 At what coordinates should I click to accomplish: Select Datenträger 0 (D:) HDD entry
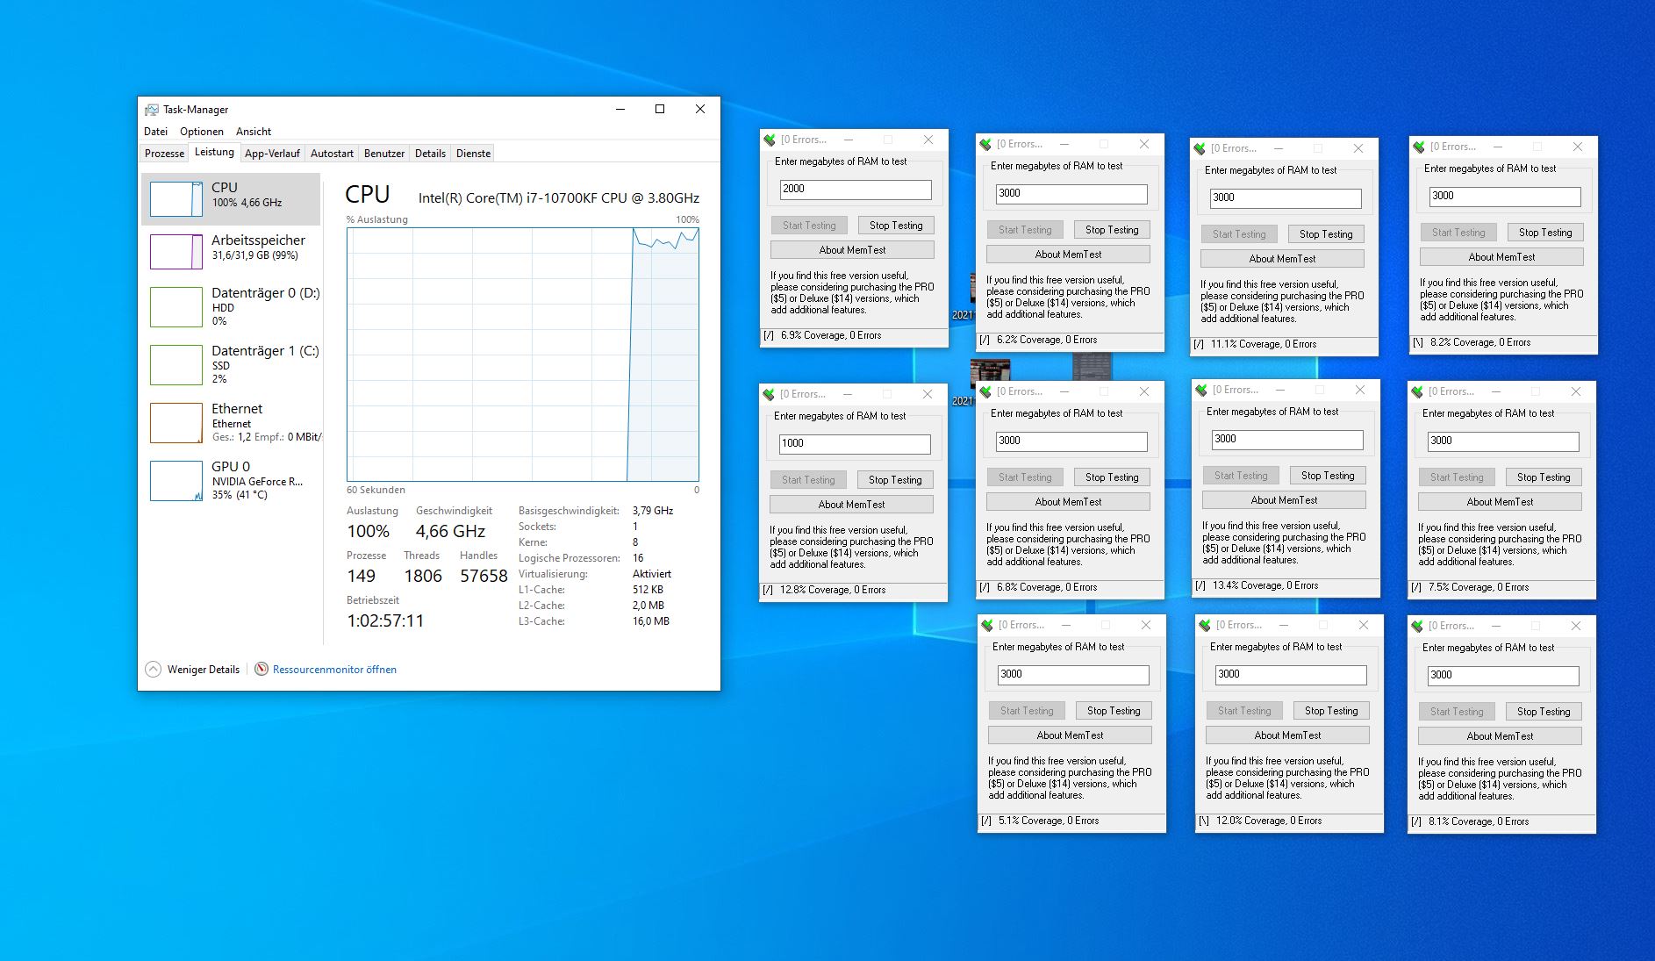point(231,306)
